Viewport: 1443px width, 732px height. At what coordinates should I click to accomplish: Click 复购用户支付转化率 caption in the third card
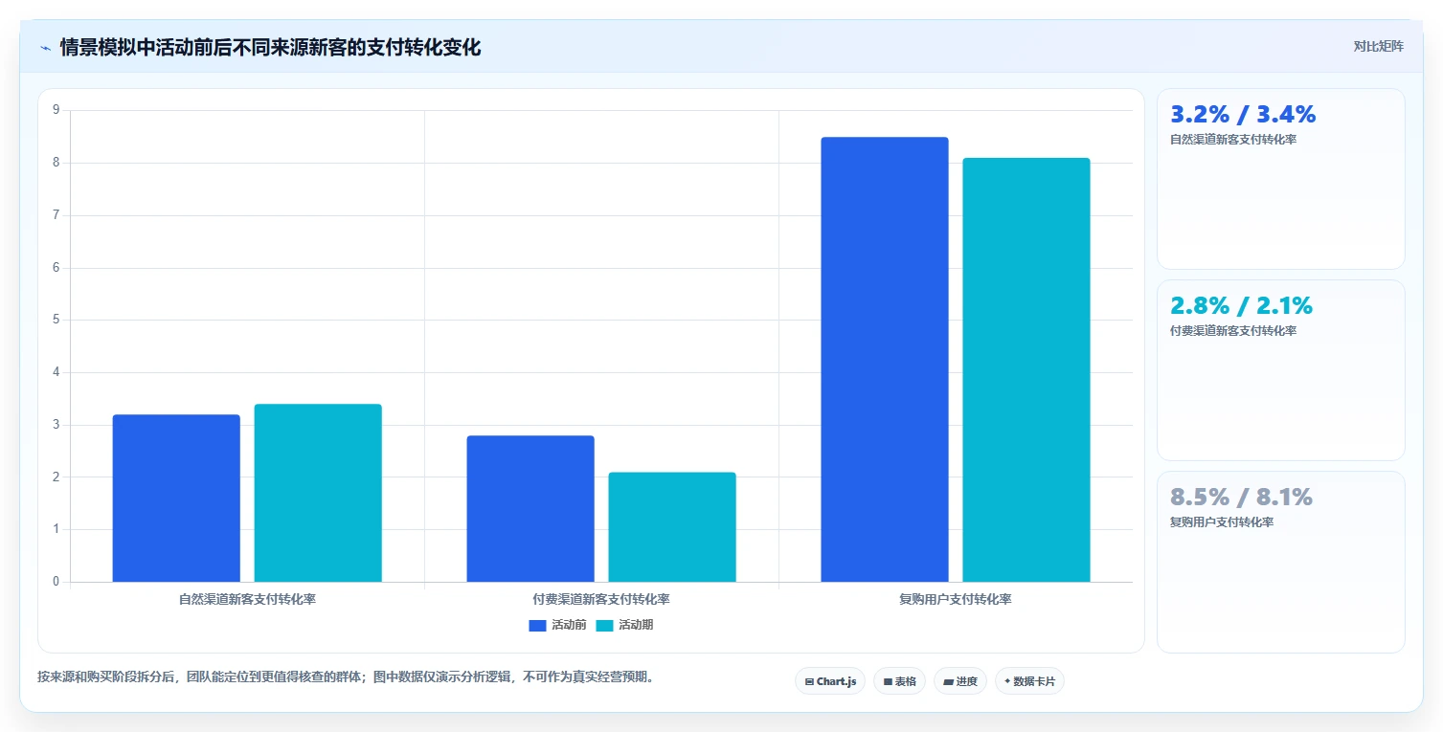1222,522
